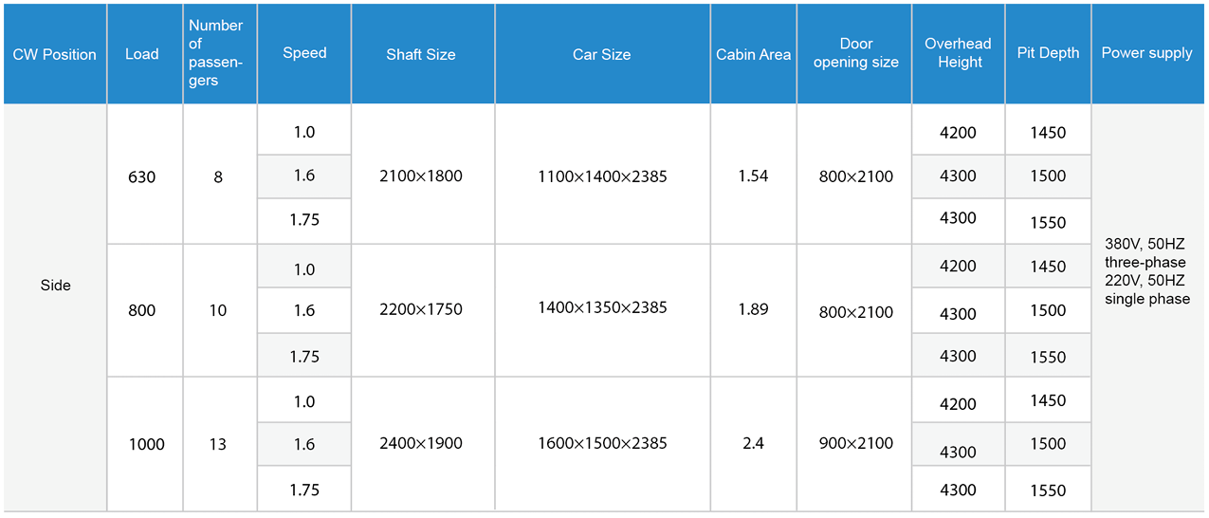1209x518 pixels.
Task: Click the 630 load value cell
Action: (x=142, y=176)
